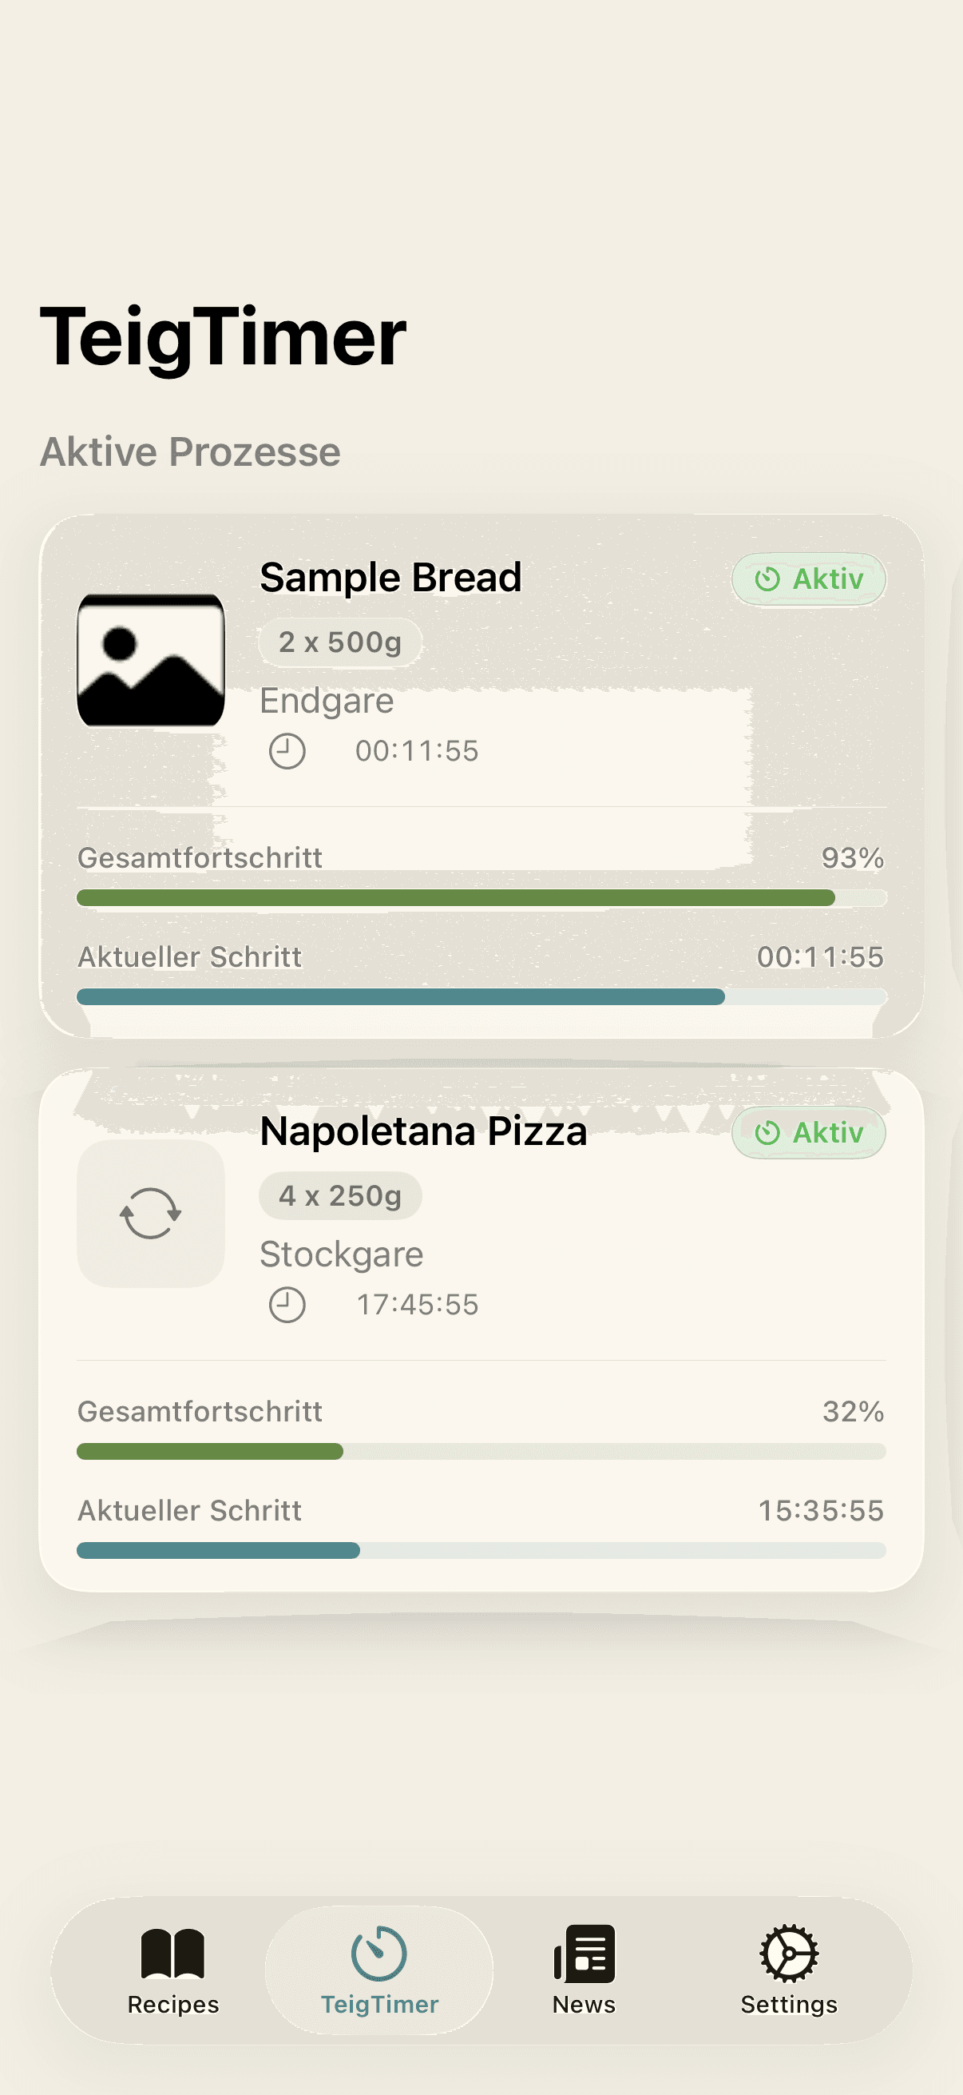Image resolution: width=963 pixels, height=2095 pixels.
Task: Tap the Aktiv badge on Sample Bread
Action: (x=809, y=579)
